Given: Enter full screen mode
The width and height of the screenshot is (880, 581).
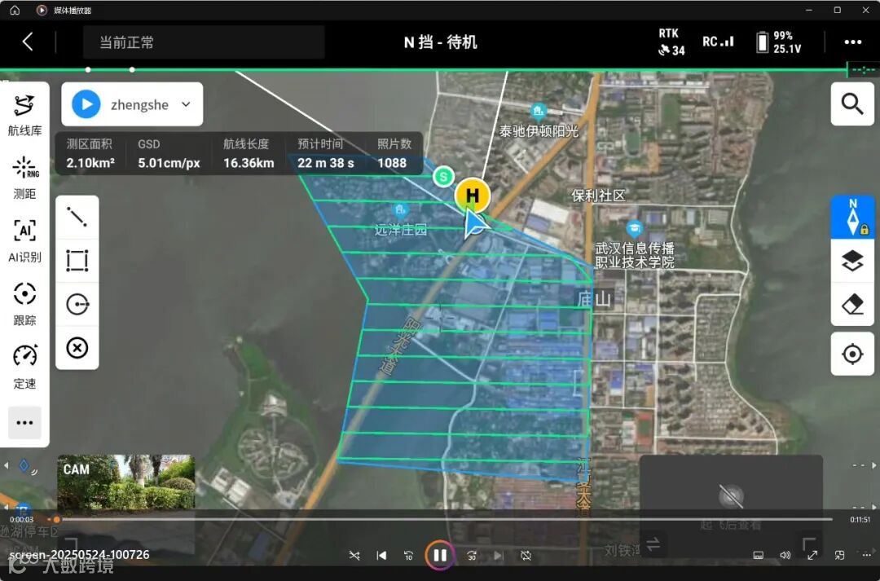Looking at the screenshot, I should click(812, 555).
